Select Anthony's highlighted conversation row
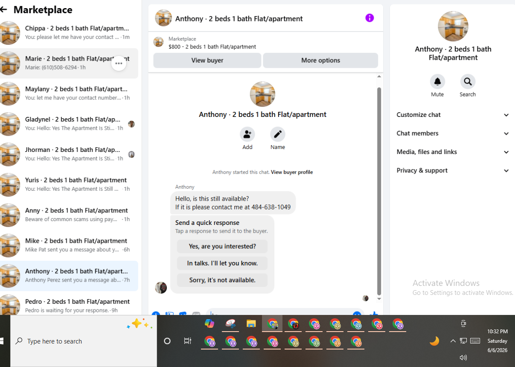The height and width of the screenshot is (367, 515). coord(69,276)
